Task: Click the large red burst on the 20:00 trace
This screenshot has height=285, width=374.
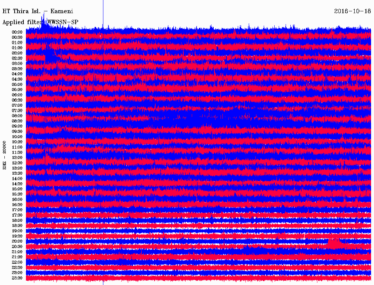Action: click(335, 242)
